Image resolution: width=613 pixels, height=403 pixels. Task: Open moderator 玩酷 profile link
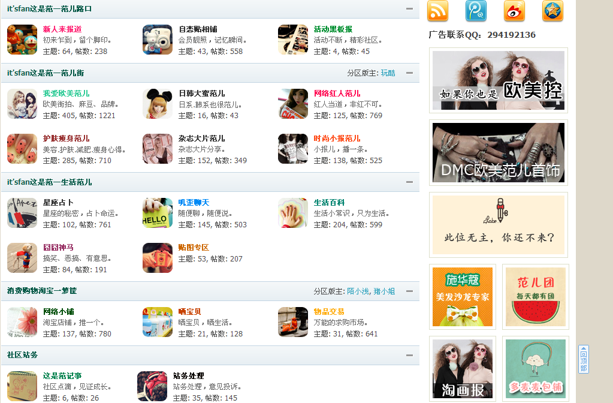pos(388,73)
